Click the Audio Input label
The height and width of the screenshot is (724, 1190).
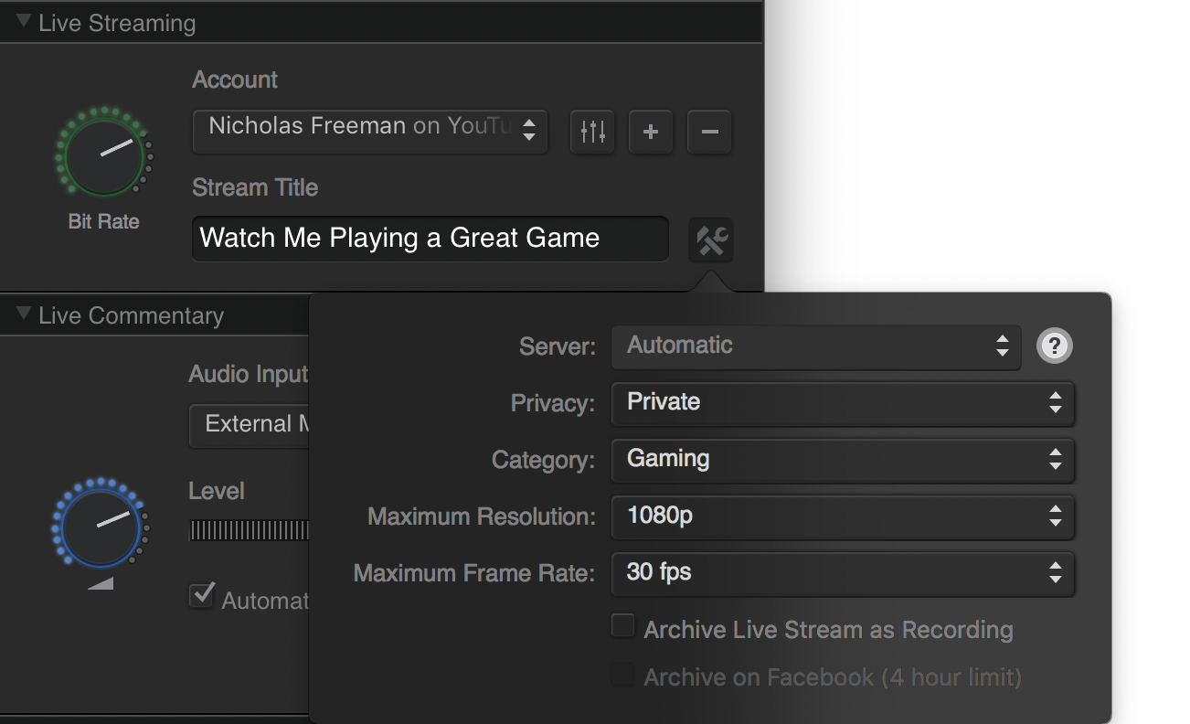[249, 374]
